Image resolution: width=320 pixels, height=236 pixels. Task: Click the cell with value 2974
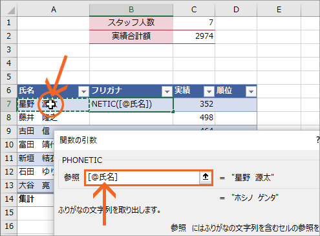194,36
